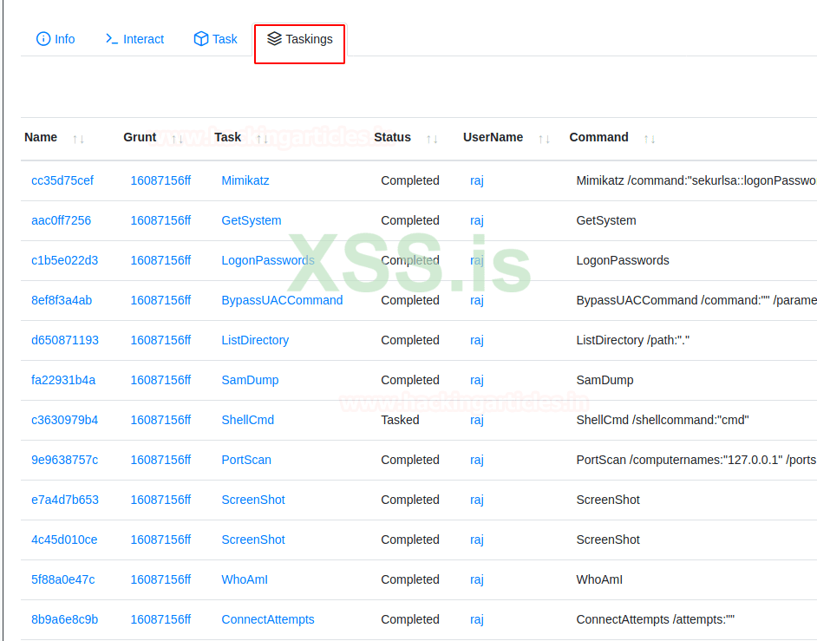This screenshot has height=641, width=817.
Task: Open tasking 8b9a6e8c9b
Action: 64,619
